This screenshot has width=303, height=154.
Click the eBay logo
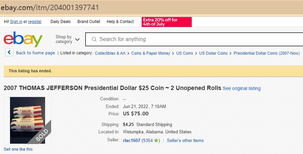(23, 39)
